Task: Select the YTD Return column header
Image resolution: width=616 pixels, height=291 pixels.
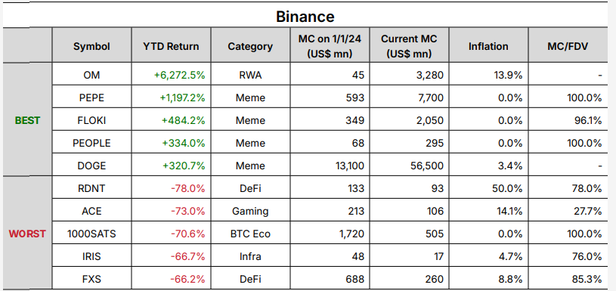Action: click(x=172, y=45)
